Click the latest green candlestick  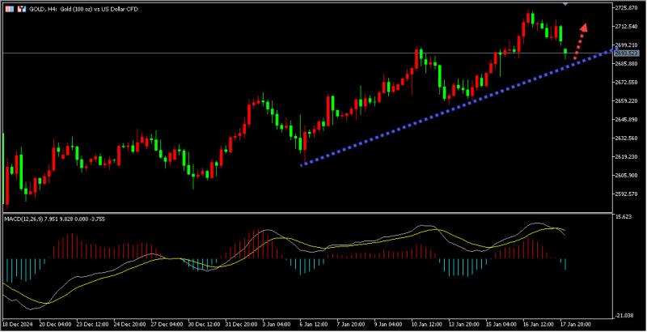click(x=565, y=53)
